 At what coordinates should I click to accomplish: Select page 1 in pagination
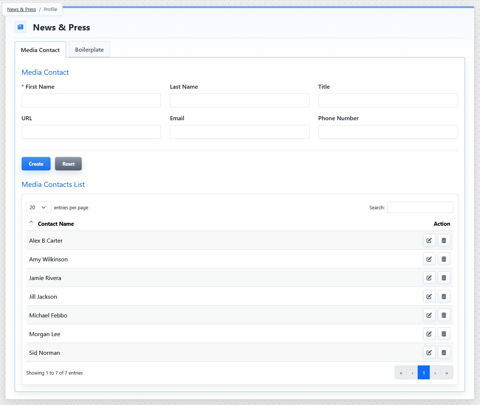(424, 373)
